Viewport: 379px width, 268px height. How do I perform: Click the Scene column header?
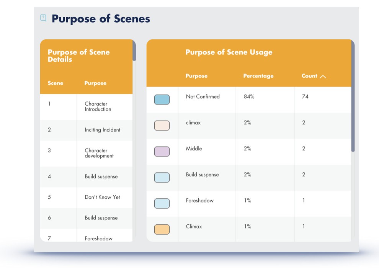tap(56, 83)
